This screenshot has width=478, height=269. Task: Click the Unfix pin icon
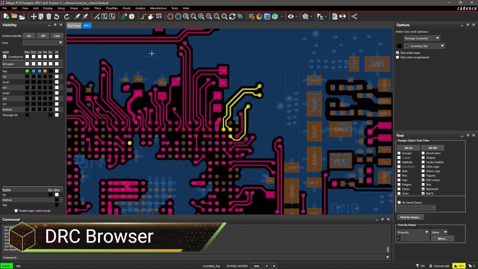(x=85, y=16)
